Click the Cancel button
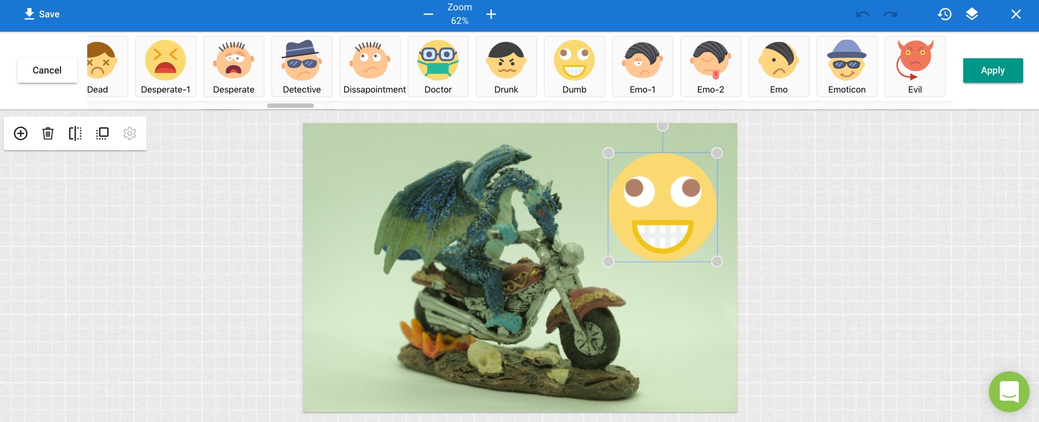Screen dimensions: 1039x422 pos(47,70)
